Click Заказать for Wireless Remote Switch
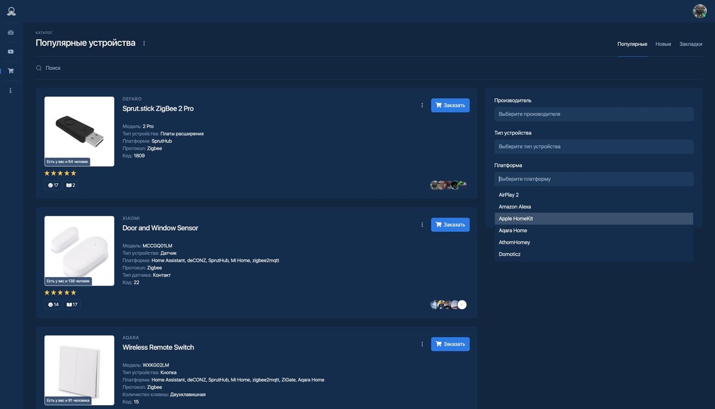Image resolution: width=715 pixels, height=409 pixels. click(450, 344)
